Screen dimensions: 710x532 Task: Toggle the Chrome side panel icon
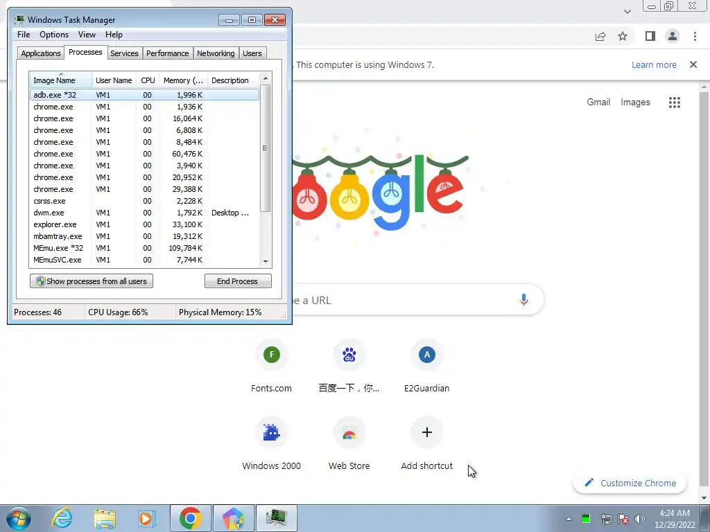pyautogui.click(x=650, y=36)
